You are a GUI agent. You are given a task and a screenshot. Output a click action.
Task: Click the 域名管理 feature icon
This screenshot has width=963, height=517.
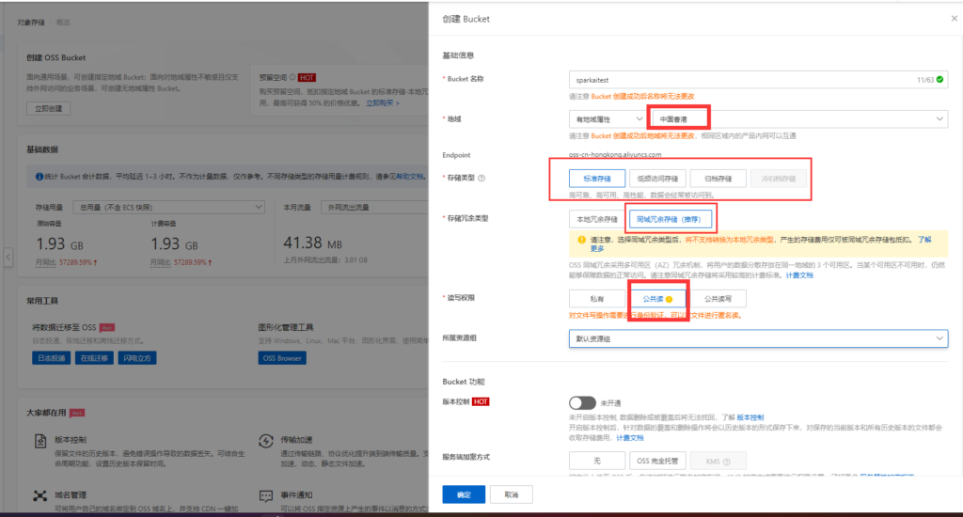[40, 495]
